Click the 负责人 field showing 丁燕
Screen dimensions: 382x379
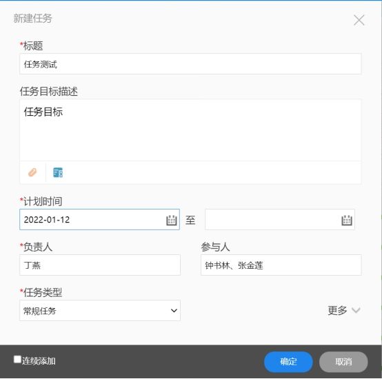[x=100, y=265]
